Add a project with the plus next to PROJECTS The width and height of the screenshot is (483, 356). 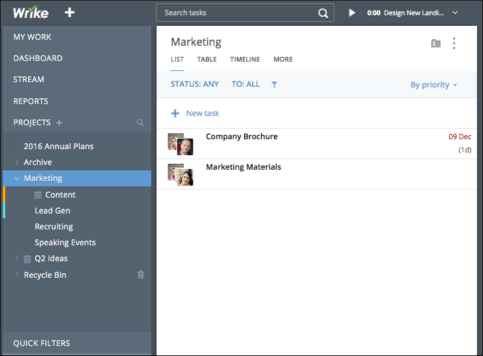tap(59, 123)
